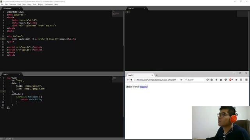Open the Tools menu
Image resolution: width=250 pixels, height=140 pixels.
pyautogui.click(x=34, y=4)
